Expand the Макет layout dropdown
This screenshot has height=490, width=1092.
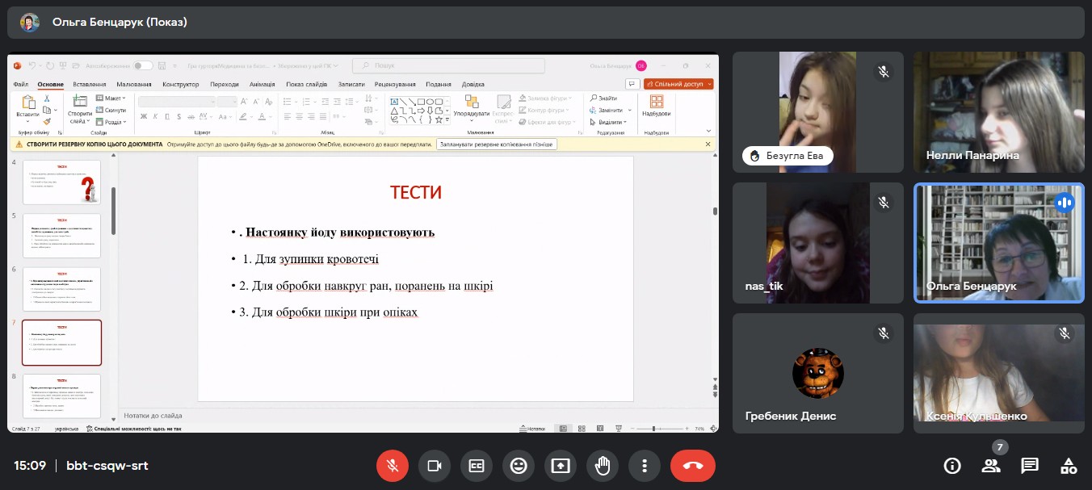(111, 98)
